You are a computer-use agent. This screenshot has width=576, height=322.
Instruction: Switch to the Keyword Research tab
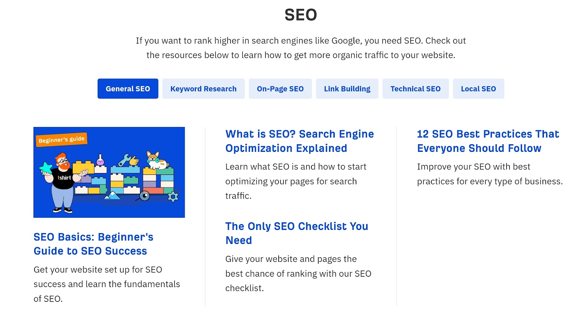(203, 89)
